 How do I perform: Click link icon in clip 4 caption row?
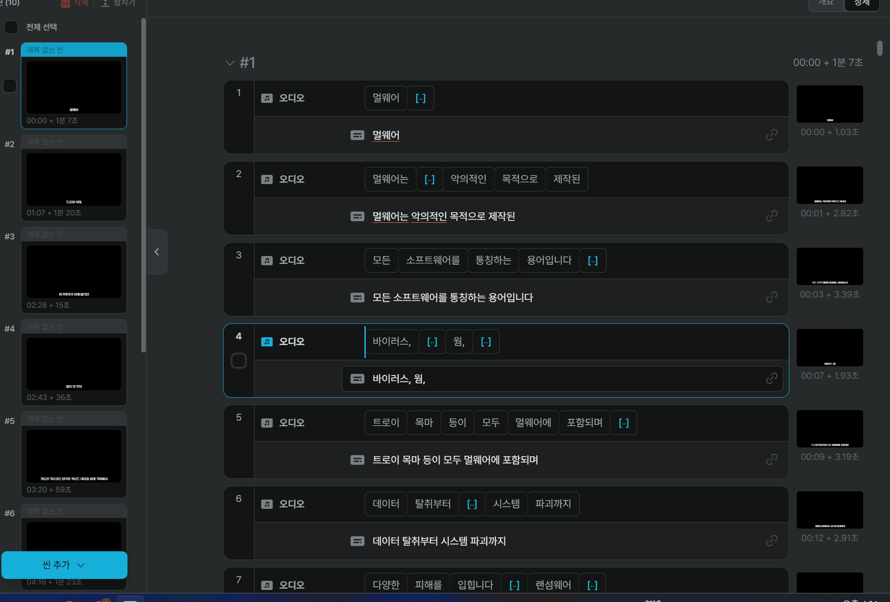coord(772,378)
